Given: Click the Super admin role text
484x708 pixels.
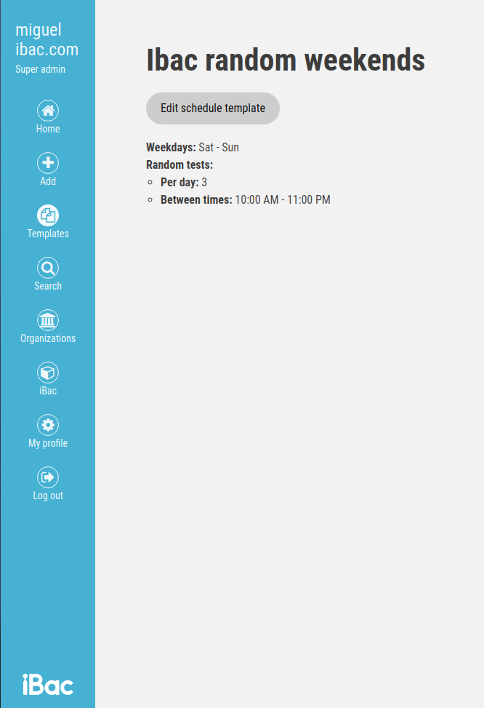Looking at the screenshot, I should 40,70.
